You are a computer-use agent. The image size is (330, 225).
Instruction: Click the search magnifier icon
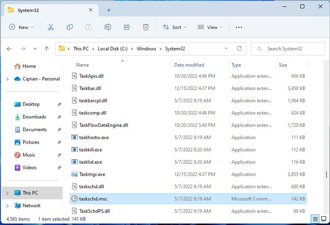tap(260, 49)
